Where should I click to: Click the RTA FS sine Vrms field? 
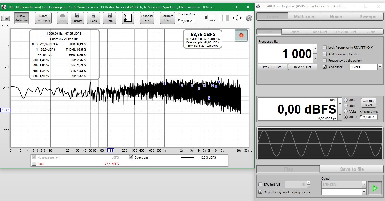[187, 21]
